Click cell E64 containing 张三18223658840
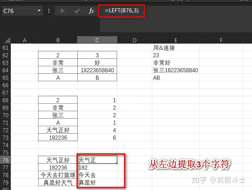The height and width of the screenshot is (190, 252). point(175,70)
